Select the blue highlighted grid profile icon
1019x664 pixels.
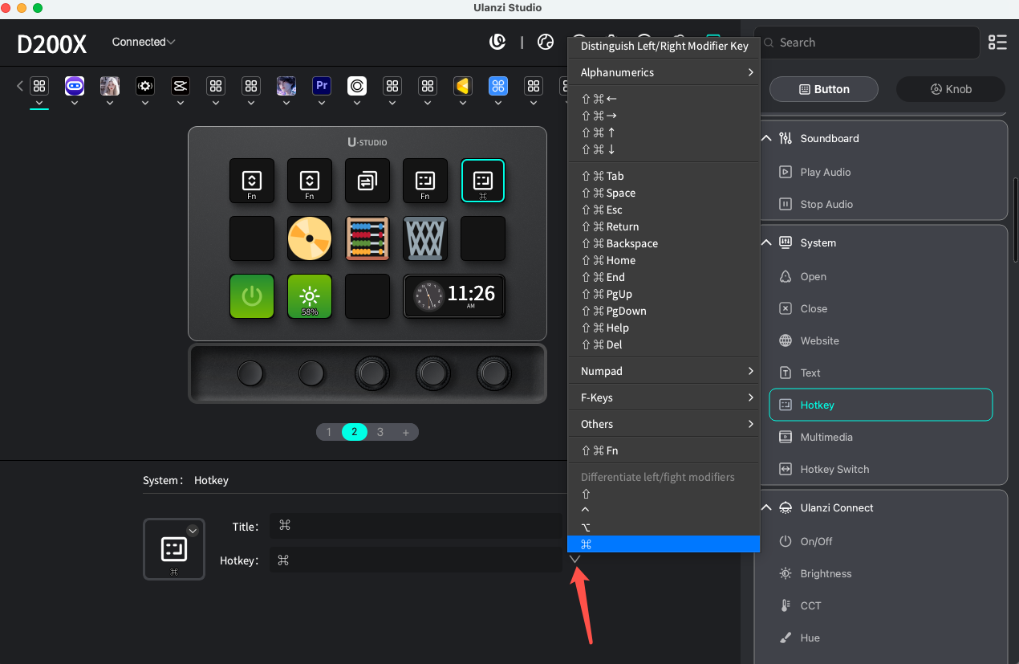498,86
